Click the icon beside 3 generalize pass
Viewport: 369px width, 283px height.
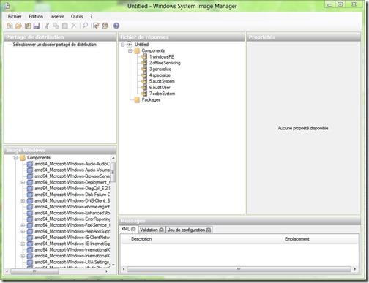pos(144,69)
